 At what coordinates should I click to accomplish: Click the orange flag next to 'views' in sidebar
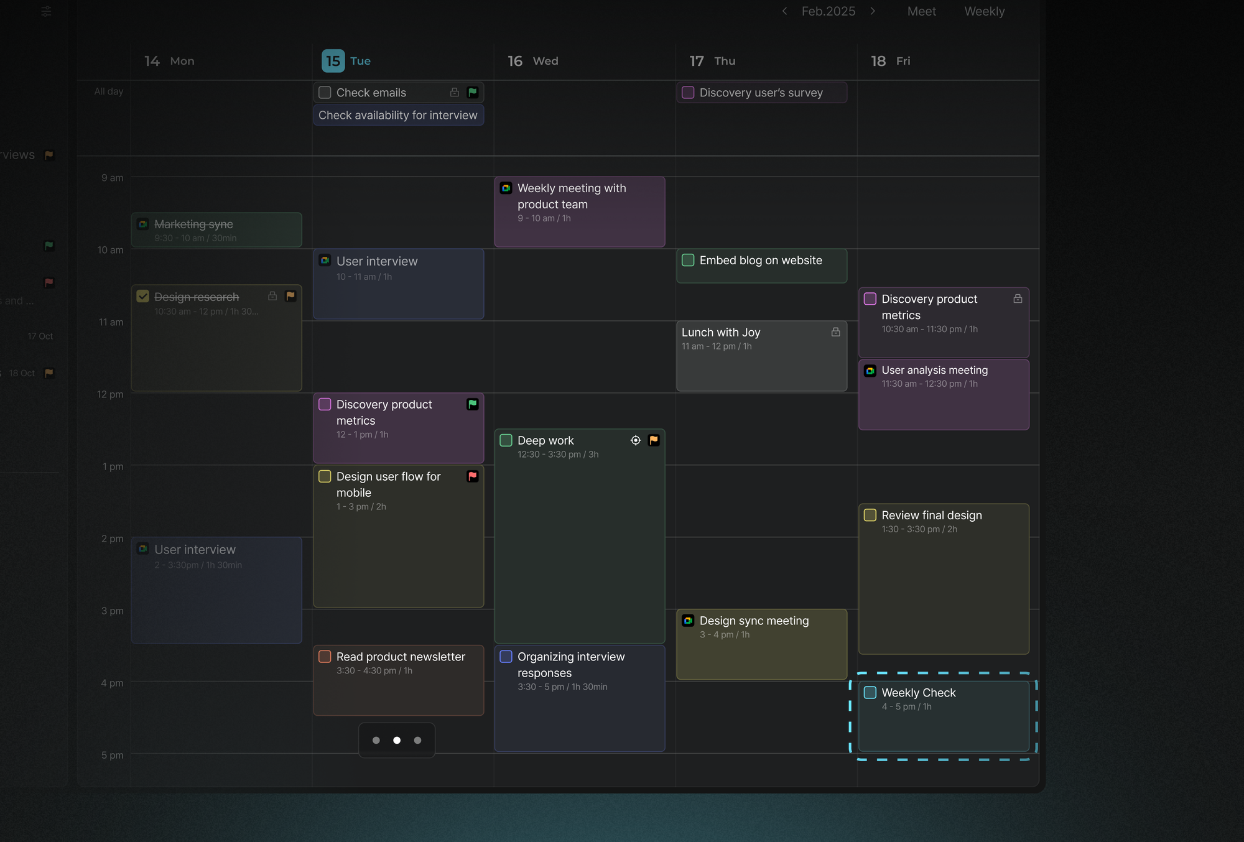[50, 155]
